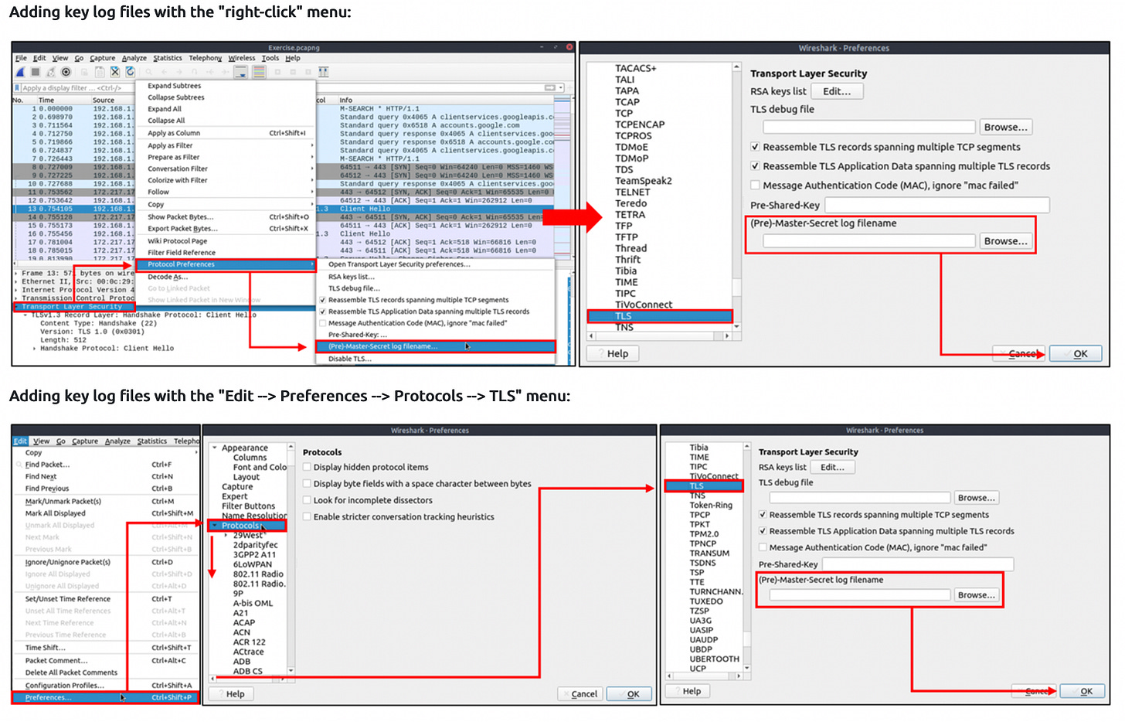1125x722 pixels.
Task: Uncheck Reassemble TLS records in top Preferences window
Action: pos(755,147)
